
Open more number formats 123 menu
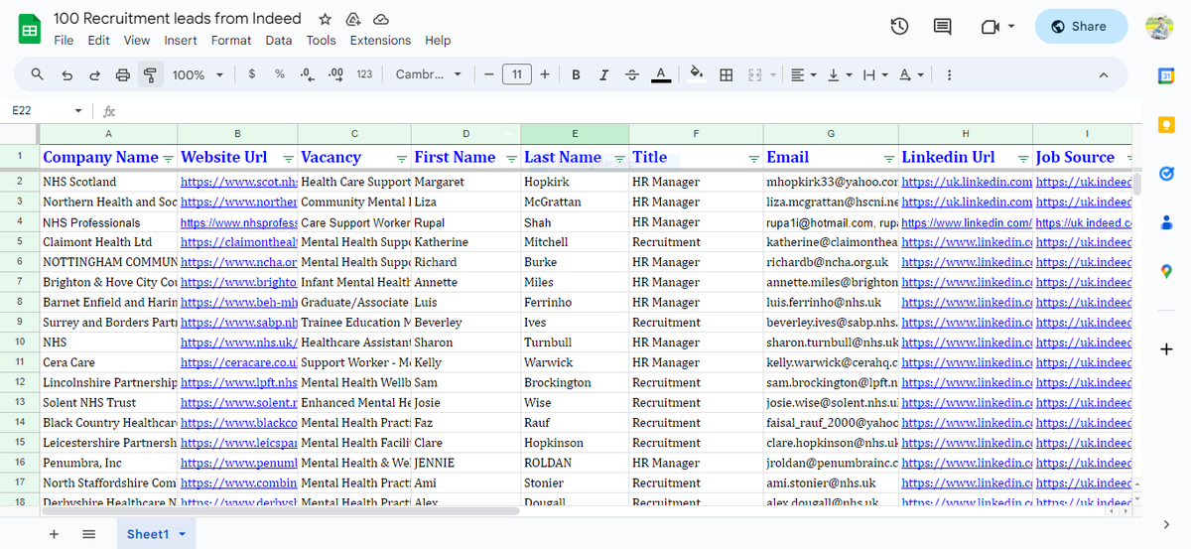[x=364, y=74]
